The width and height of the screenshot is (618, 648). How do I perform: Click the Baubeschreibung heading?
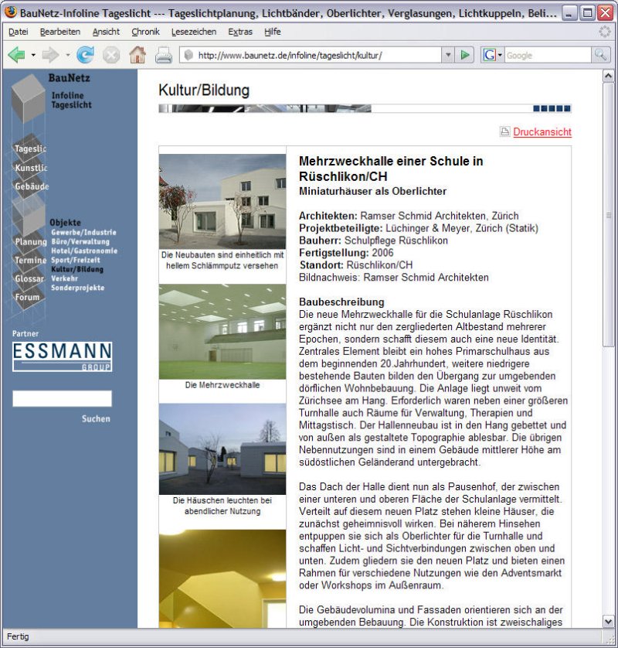click(x=341, y=302)
